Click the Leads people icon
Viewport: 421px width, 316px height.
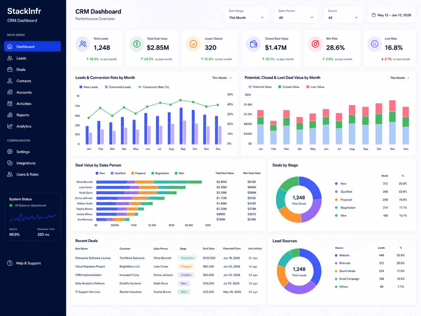(x=10, y=58)
